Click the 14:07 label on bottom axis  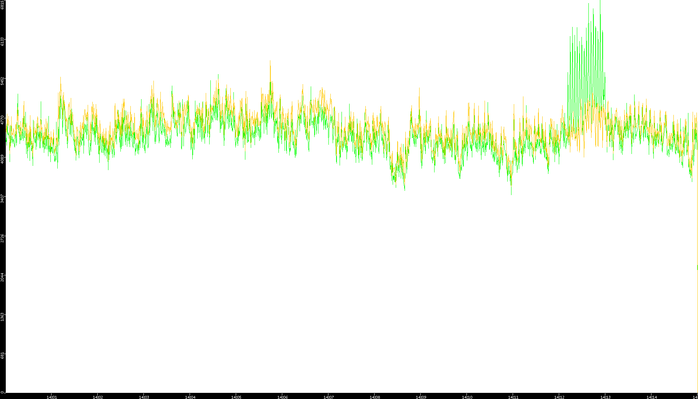pyautogui.click(x=328, y=397)
